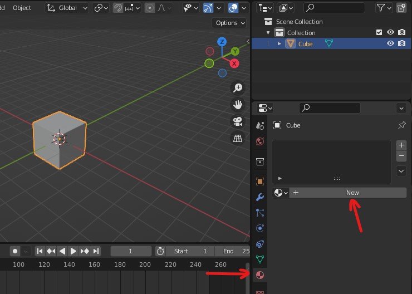The image size is (412, 294).
Task: Toggle Collection render camera icon
Action: tap(401, 32)
